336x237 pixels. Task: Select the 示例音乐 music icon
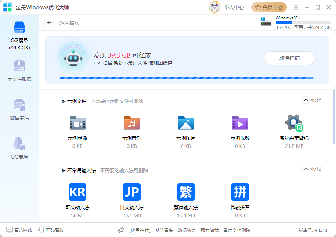[131, 123]
